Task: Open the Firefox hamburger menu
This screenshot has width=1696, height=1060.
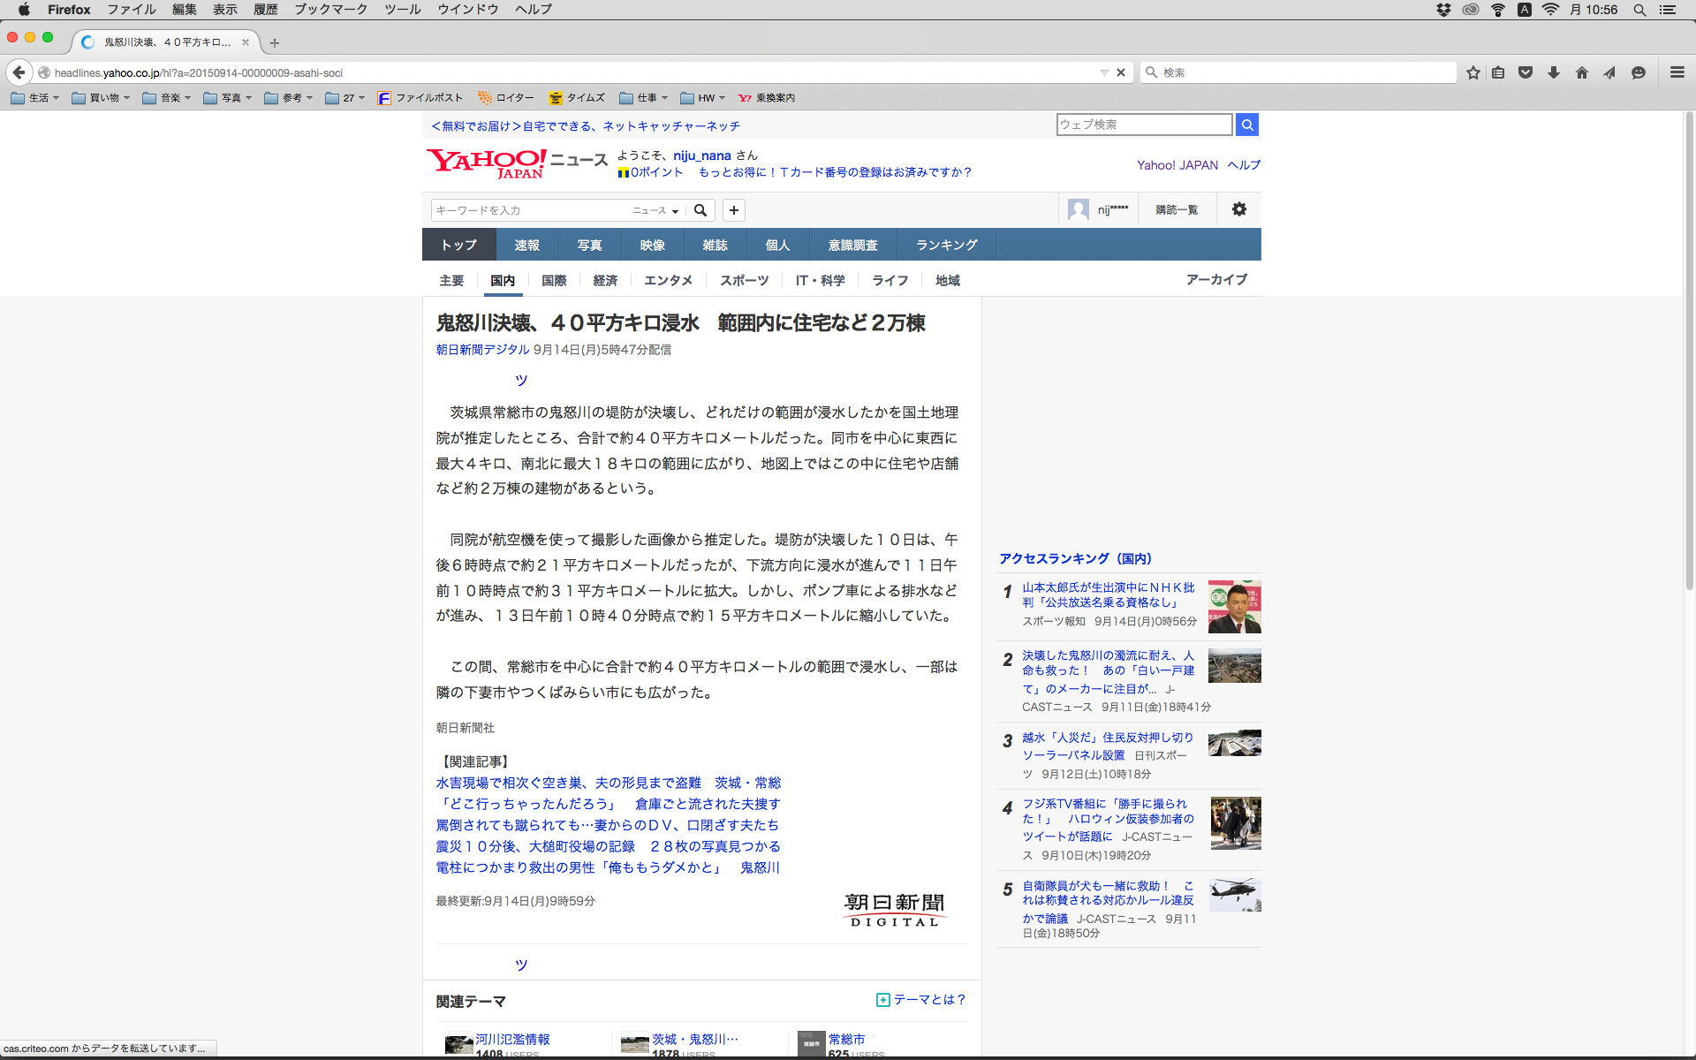Action: pos(1677,72)
